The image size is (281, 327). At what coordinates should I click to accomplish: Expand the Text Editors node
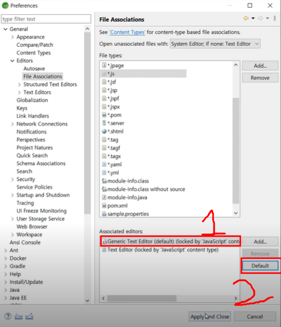pos(19,92)
